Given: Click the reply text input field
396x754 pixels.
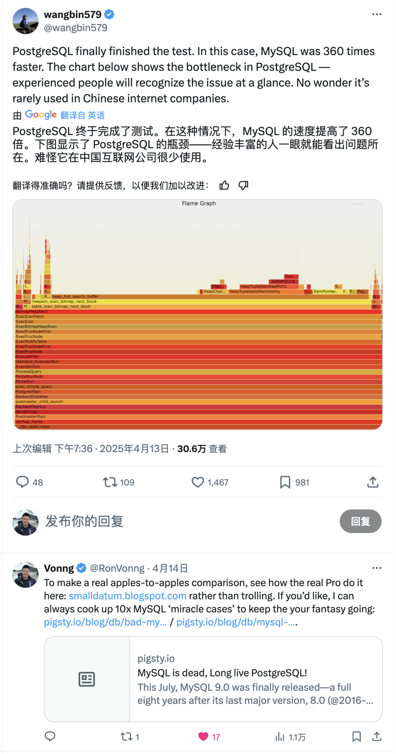Looking at the screenshot, I should (x=183, y=521).
